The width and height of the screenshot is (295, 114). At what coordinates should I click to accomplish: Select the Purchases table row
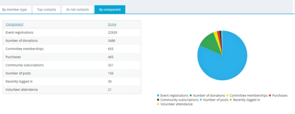72,57
